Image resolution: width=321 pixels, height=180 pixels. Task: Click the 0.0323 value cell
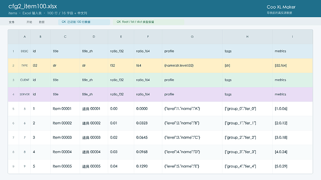(x=148, y=123)
